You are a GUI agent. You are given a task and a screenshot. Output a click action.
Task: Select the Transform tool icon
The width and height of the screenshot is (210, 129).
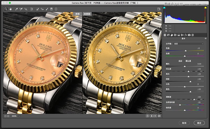pos(32,9)
